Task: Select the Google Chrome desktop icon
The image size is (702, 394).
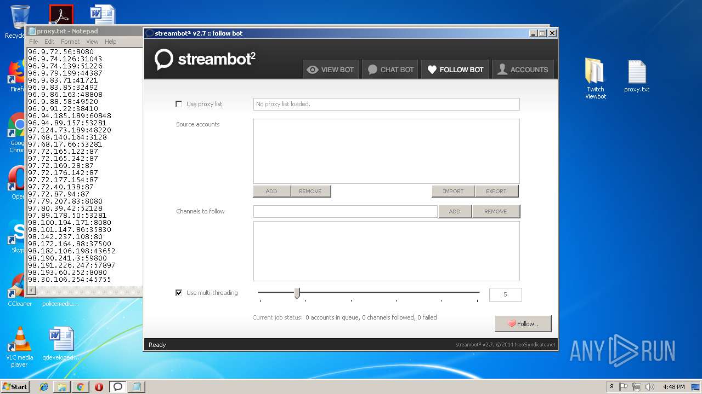Action: click(x=16, y=133)
